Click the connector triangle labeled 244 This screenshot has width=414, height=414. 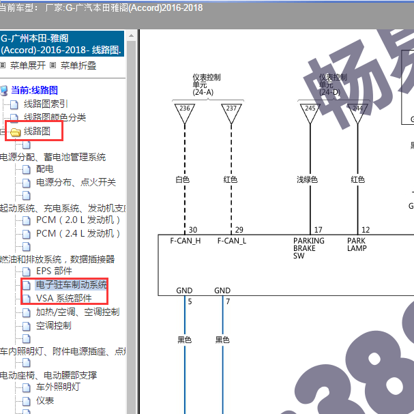pyautogui.click(x=357, y=113)
